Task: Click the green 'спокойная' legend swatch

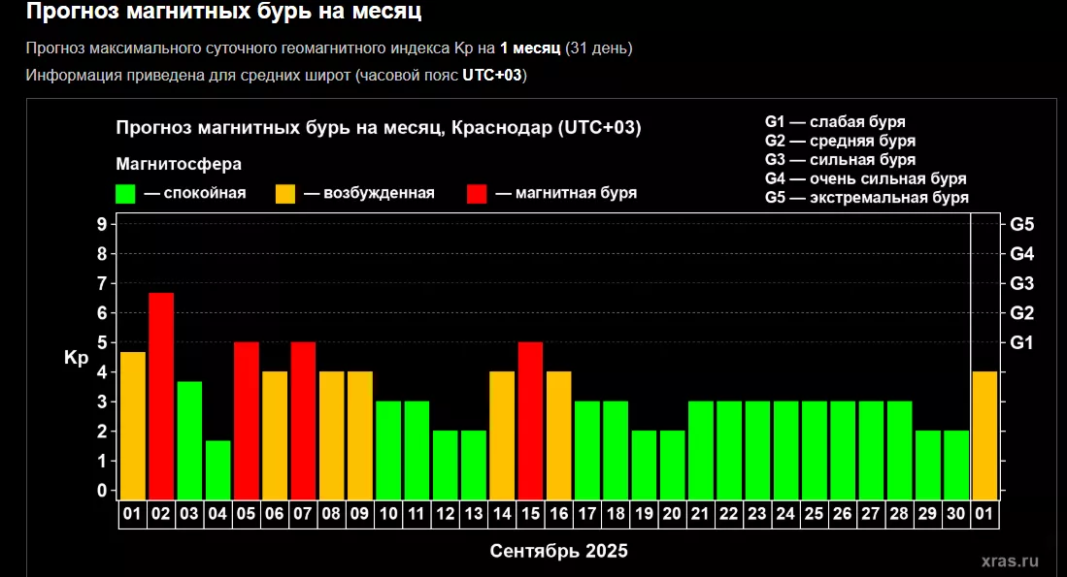Action: point(126,193)
